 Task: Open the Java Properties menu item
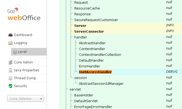(26, 70)
